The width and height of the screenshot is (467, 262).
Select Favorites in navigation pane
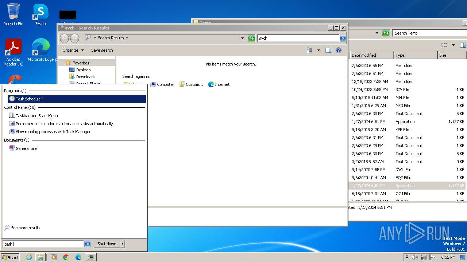(81, 63)
